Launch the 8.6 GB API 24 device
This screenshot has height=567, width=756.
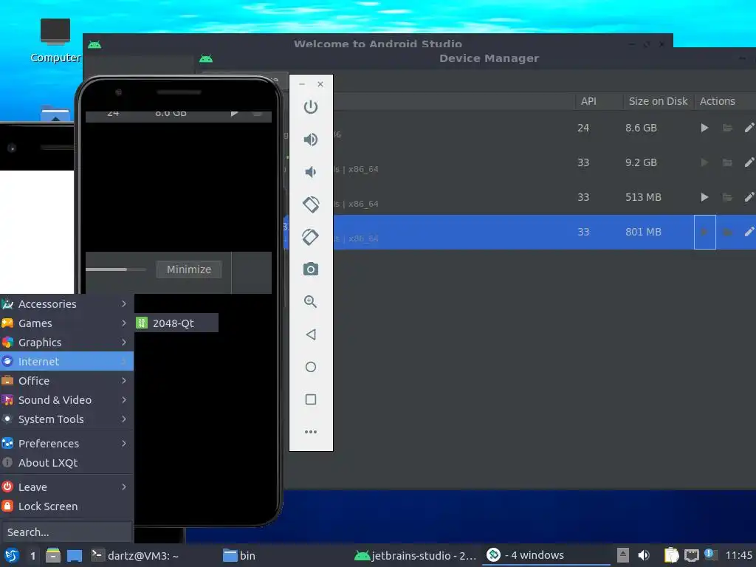pos(704,128)
